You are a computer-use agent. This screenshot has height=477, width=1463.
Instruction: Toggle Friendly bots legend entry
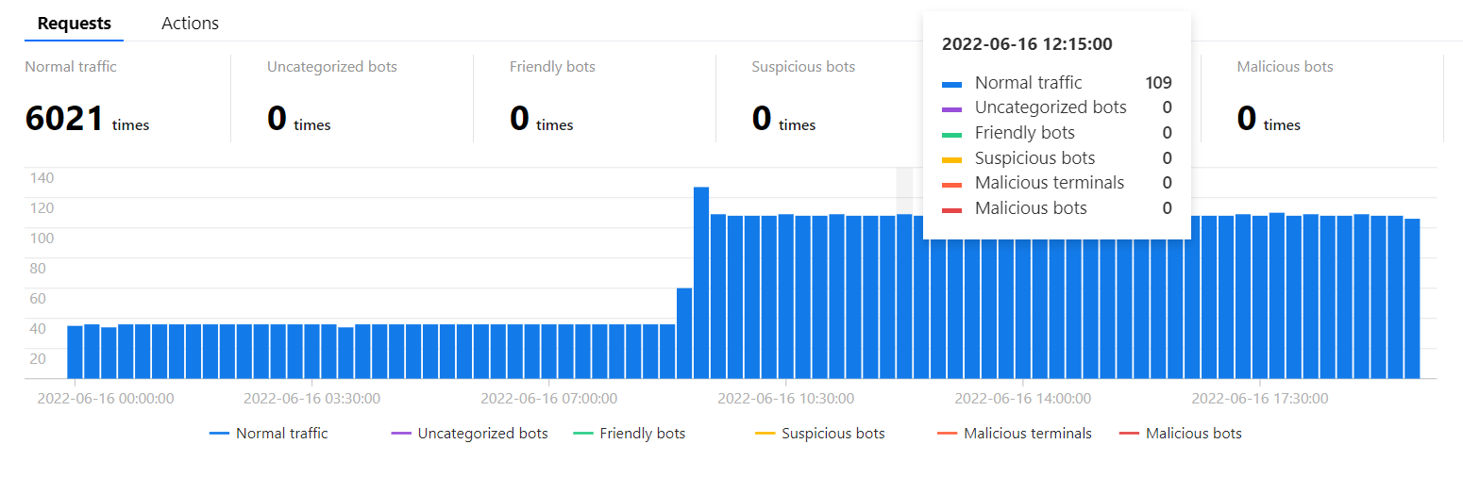click(x=642, y=434)
